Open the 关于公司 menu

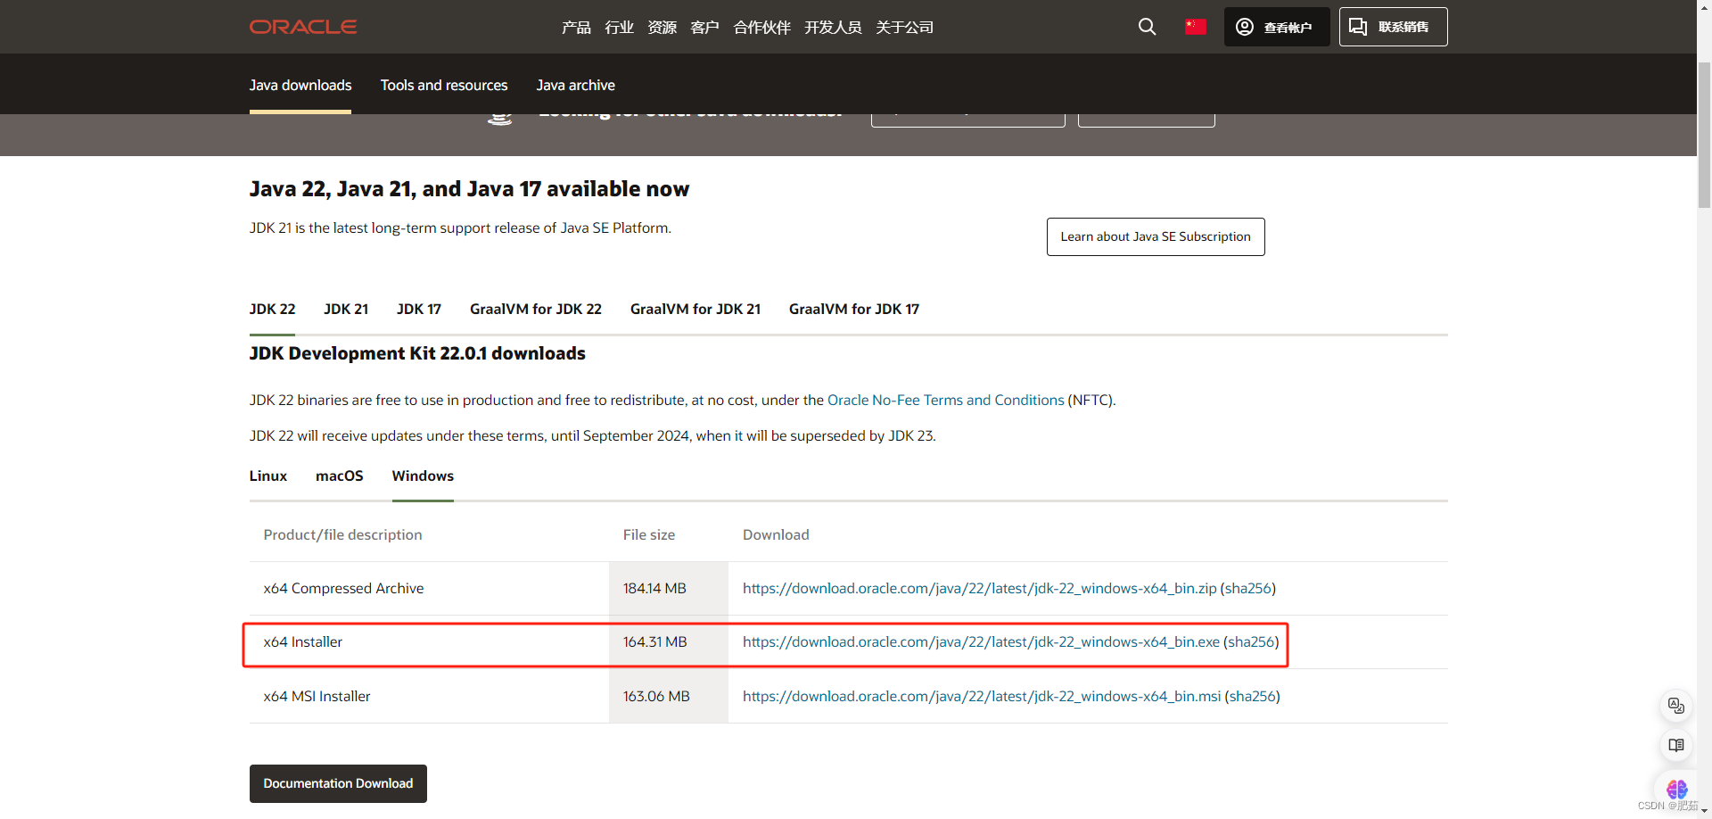click(904, 28)
